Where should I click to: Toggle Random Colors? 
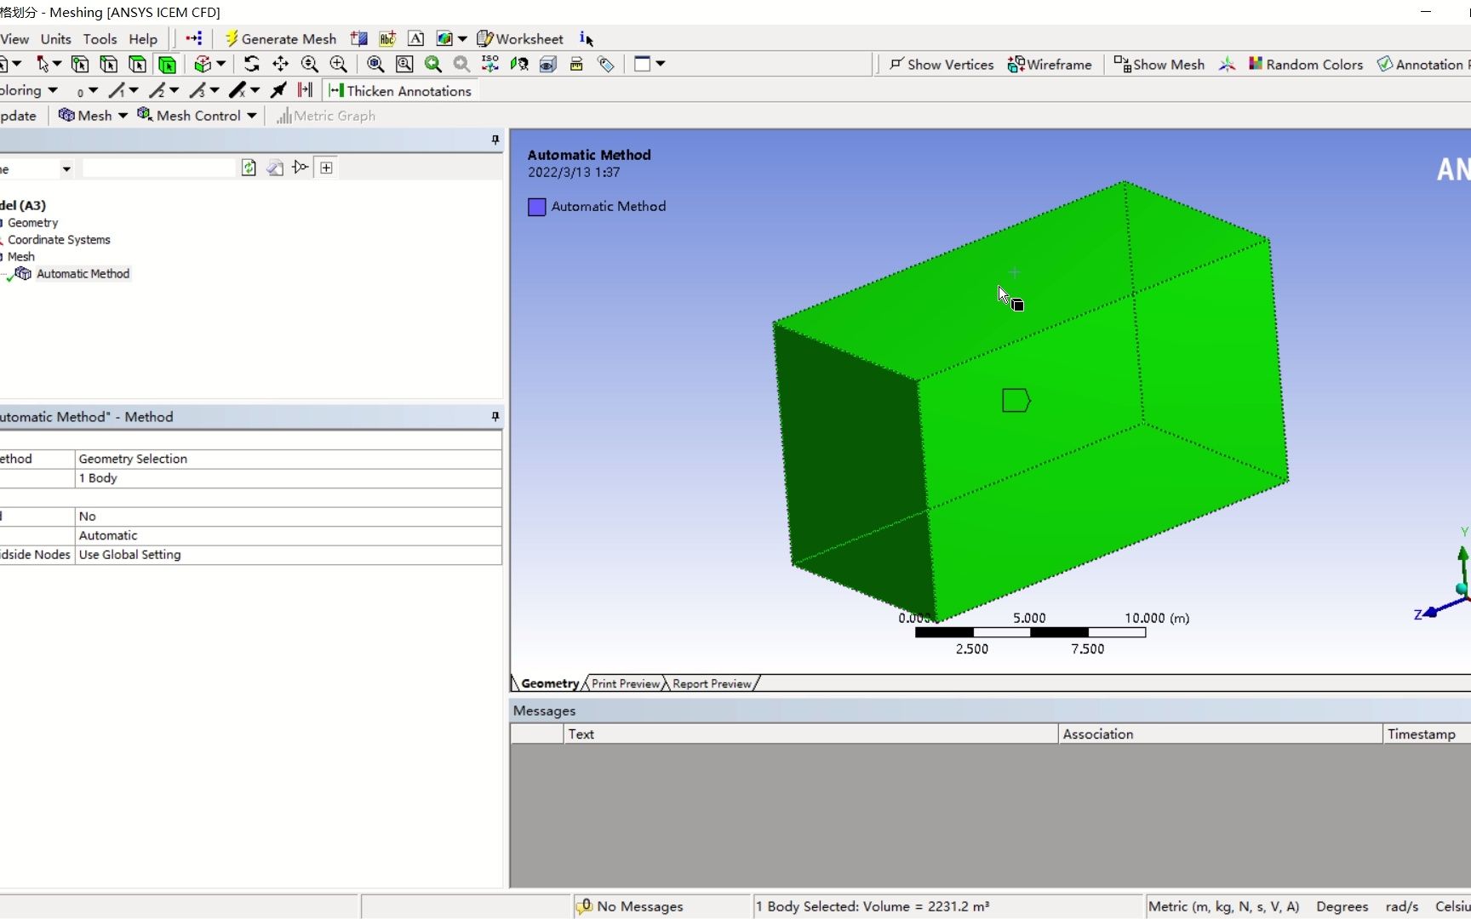click(1306, 64)
